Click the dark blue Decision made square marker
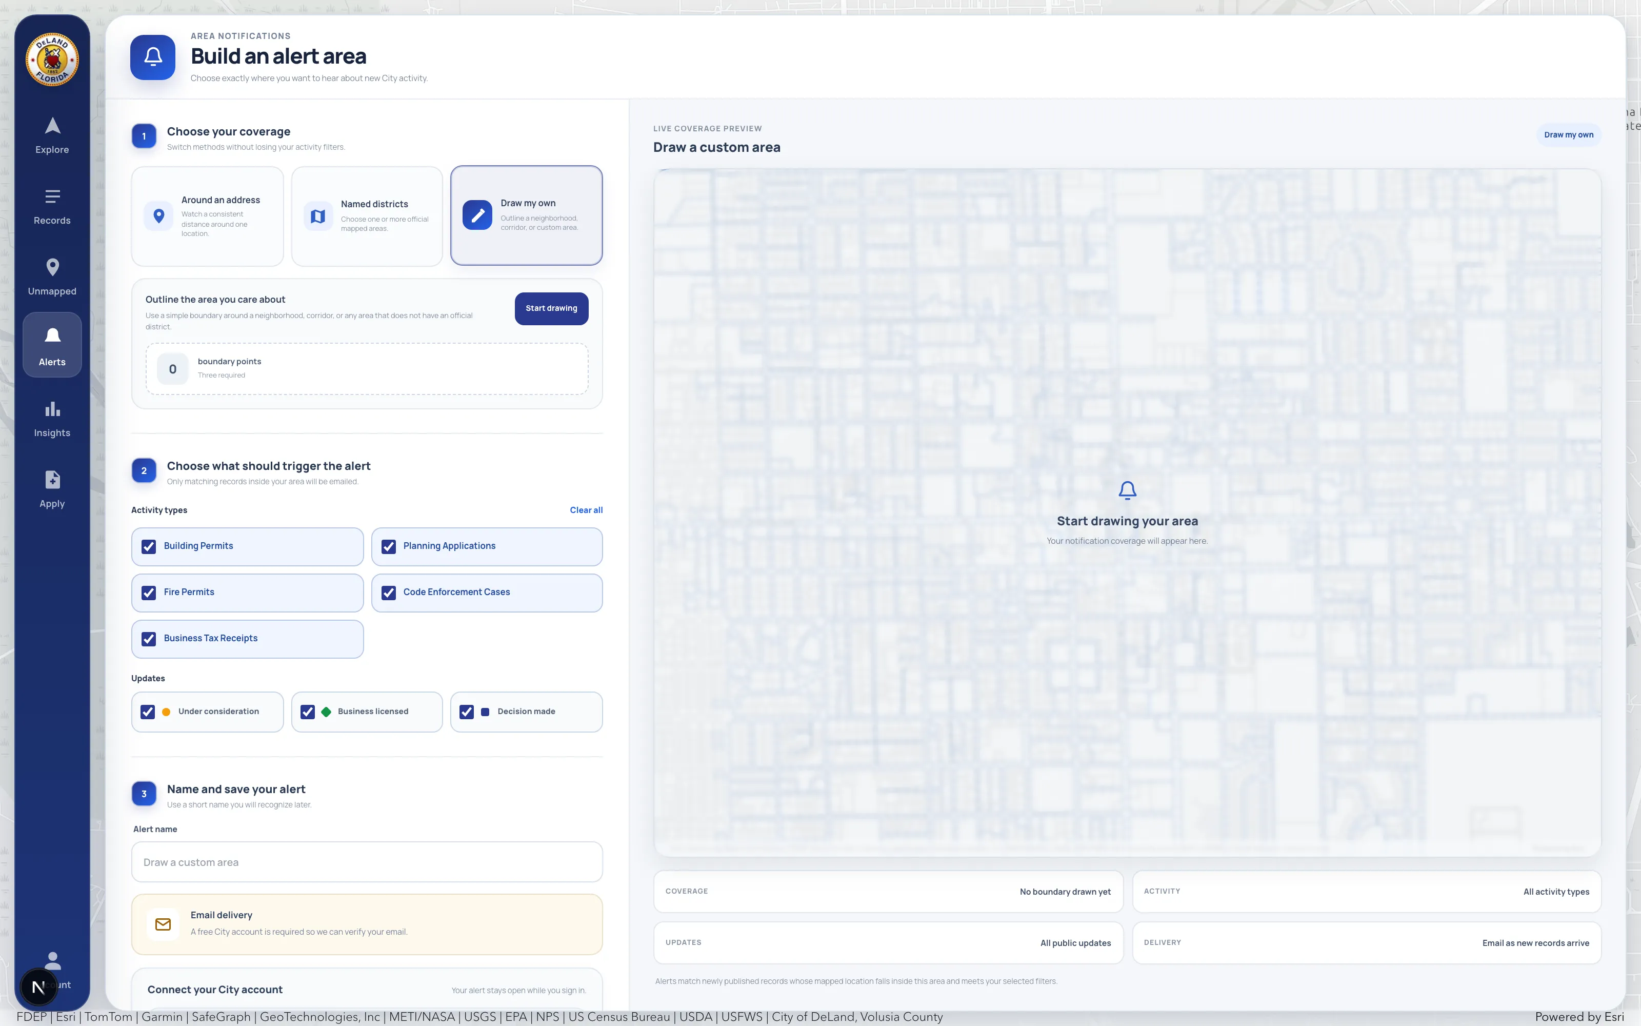The height and width of the screenshot is (1026, 1641). (x=485, y=712)
